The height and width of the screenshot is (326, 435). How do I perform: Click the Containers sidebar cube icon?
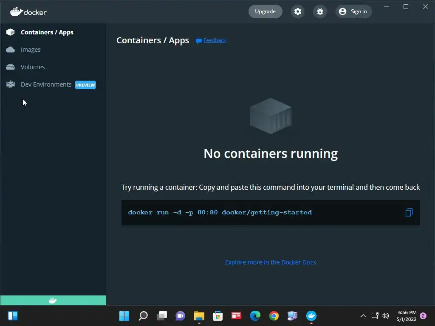click(11, 32)
